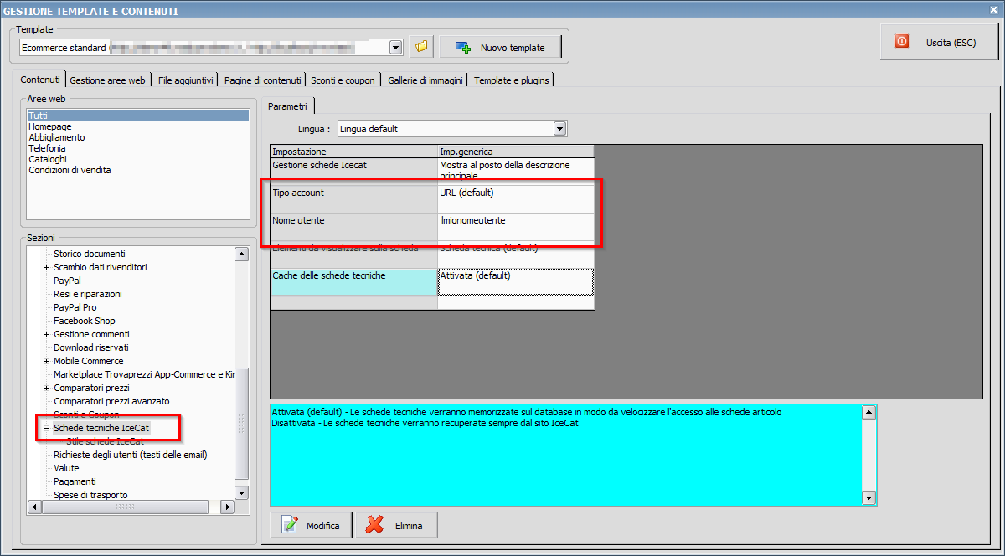The image size is (1005, 556).
Task: Click the URL (default) value cell
Action: point(516,198)
